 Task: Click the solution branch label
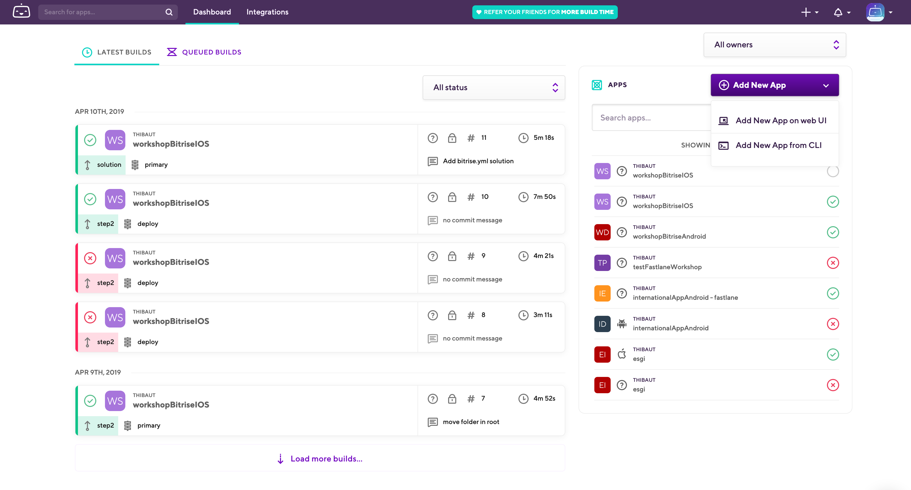(x=109, y=165)
